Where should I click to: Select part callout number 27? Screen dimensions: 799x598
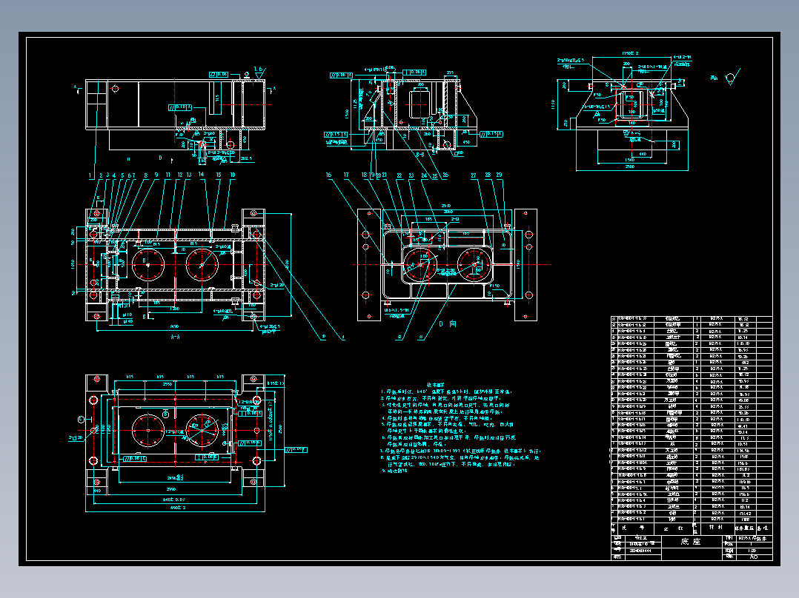(x=474, y=175)
